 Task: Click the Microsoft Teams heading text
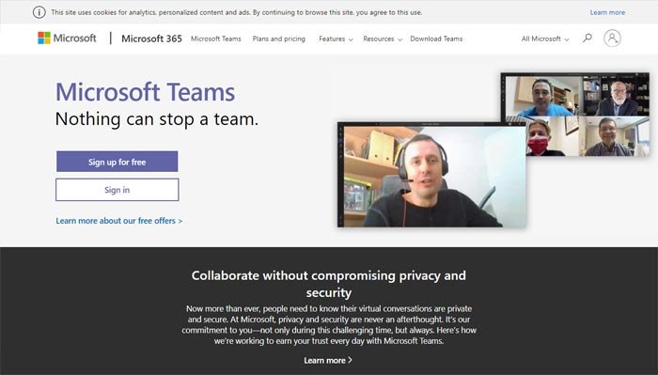pos(145,92)
